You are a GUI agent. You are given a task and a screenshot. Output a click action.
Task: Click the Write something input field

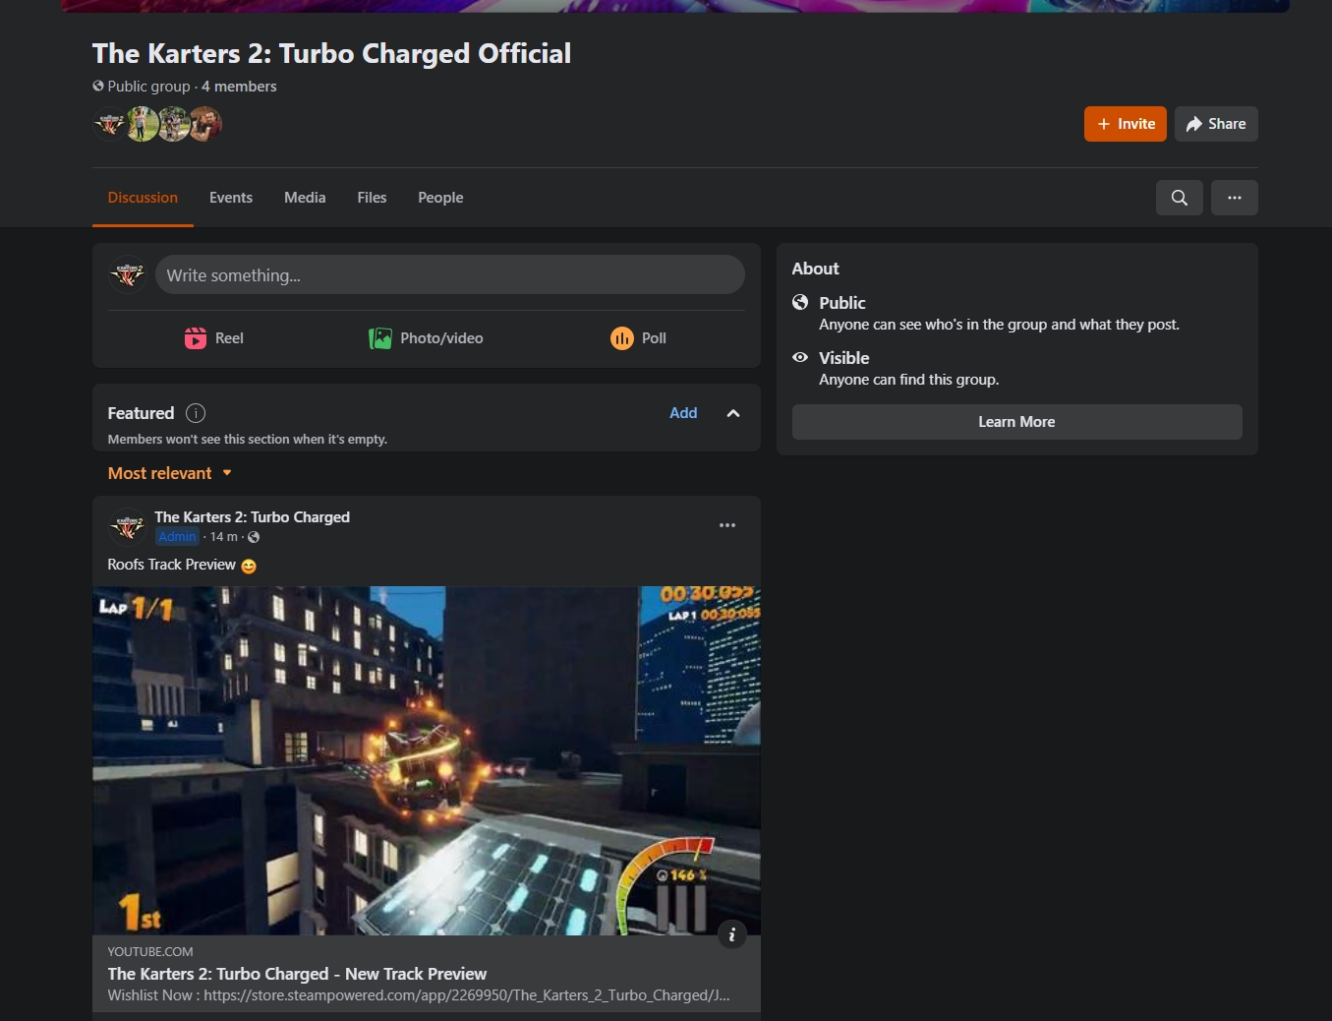tap(449, 275)
